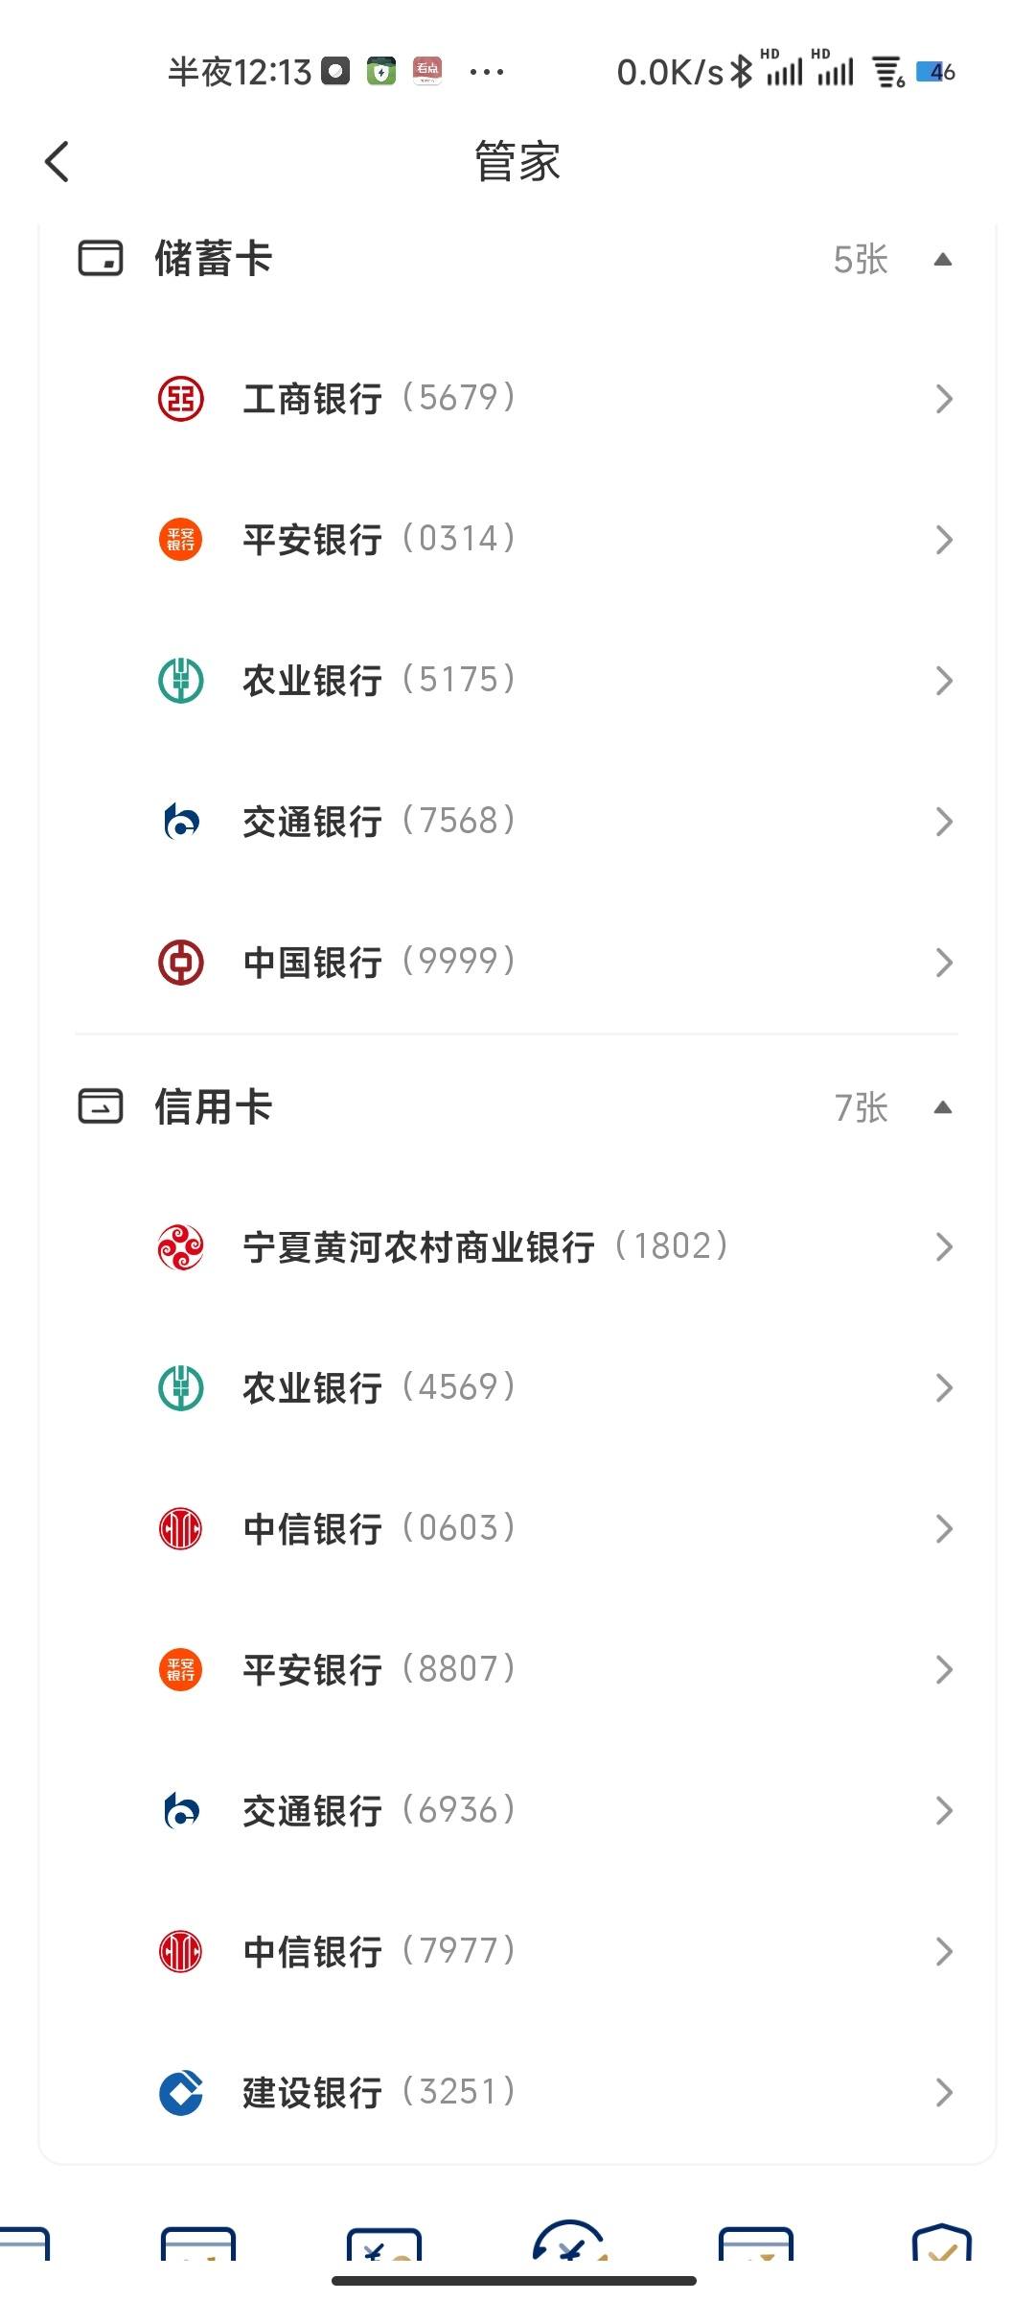Tap the 储蓄卡 section card icon
This screenshot has height=2301, width=1035.
101,259
